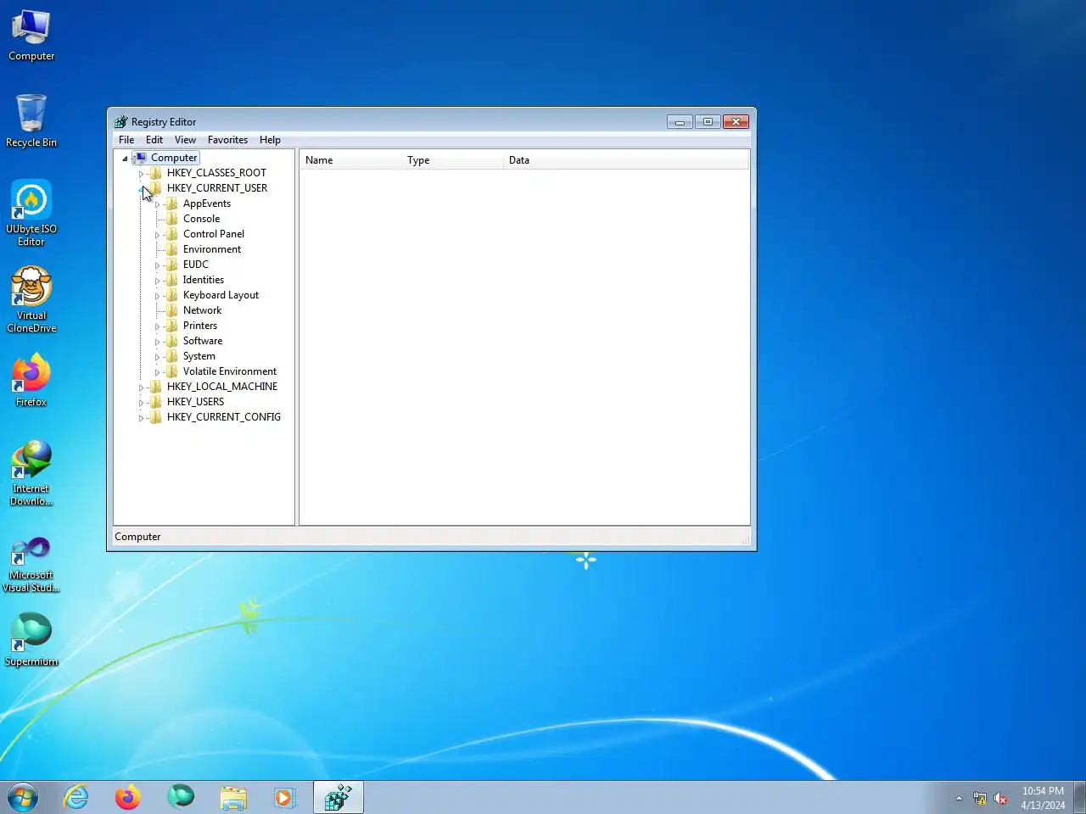The width and height of the screenshot is (1086, 814).
Task: Click the Data column header
Action: click(x=626, y=160)
